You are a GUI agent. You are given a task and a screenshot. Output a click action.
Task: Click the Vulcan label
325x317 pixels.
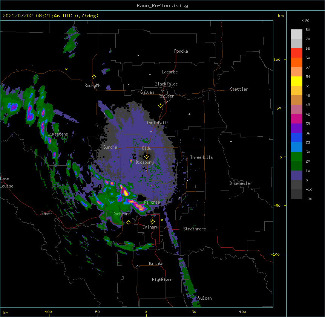coord(205,298)
